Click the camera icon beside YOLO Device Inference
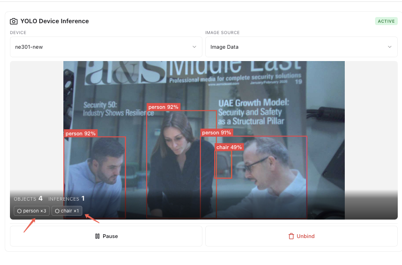The width and height of the screenshot is (402, 265). pos(14,21)
